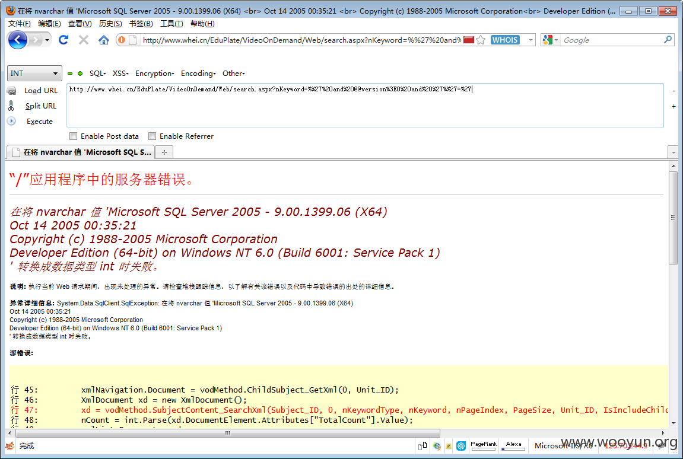This screenshot has height=459, width=683.
Task: Open the search engine selector dropdown
Action: [x=551, y=40]
